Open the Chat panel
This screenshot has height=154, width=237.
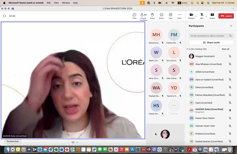(x=134, y=16)
